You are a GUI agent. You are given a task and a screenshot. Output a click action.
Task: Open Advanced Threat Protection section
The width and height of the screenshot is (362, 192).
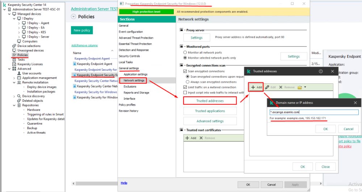coord(136,38)
